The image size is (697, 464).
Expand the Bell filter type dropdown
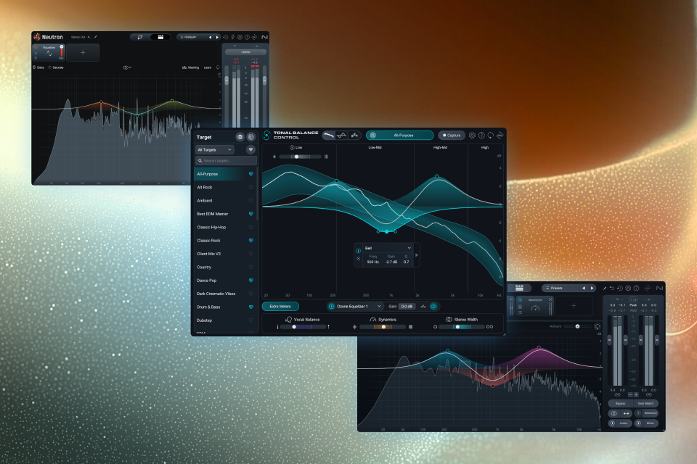pos(409,248)
